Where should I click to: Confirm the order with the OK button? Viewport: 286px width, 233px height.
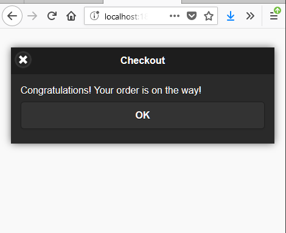point(142,115)
